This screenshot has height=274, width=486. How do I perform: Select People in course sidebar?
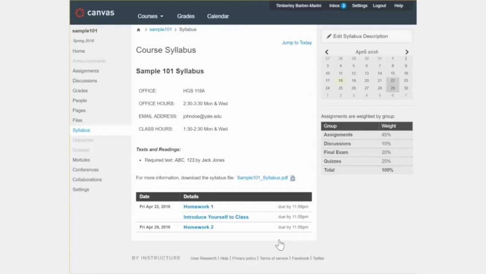click(80, 100)
